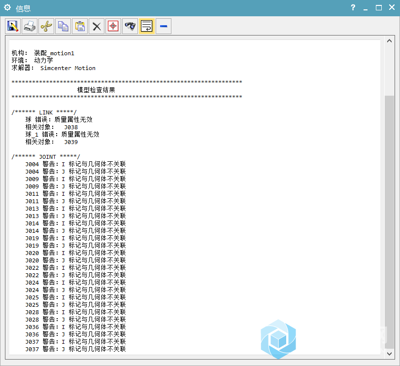Click the Paste clipboard icon
400x366 pixels.
(80, 26)
